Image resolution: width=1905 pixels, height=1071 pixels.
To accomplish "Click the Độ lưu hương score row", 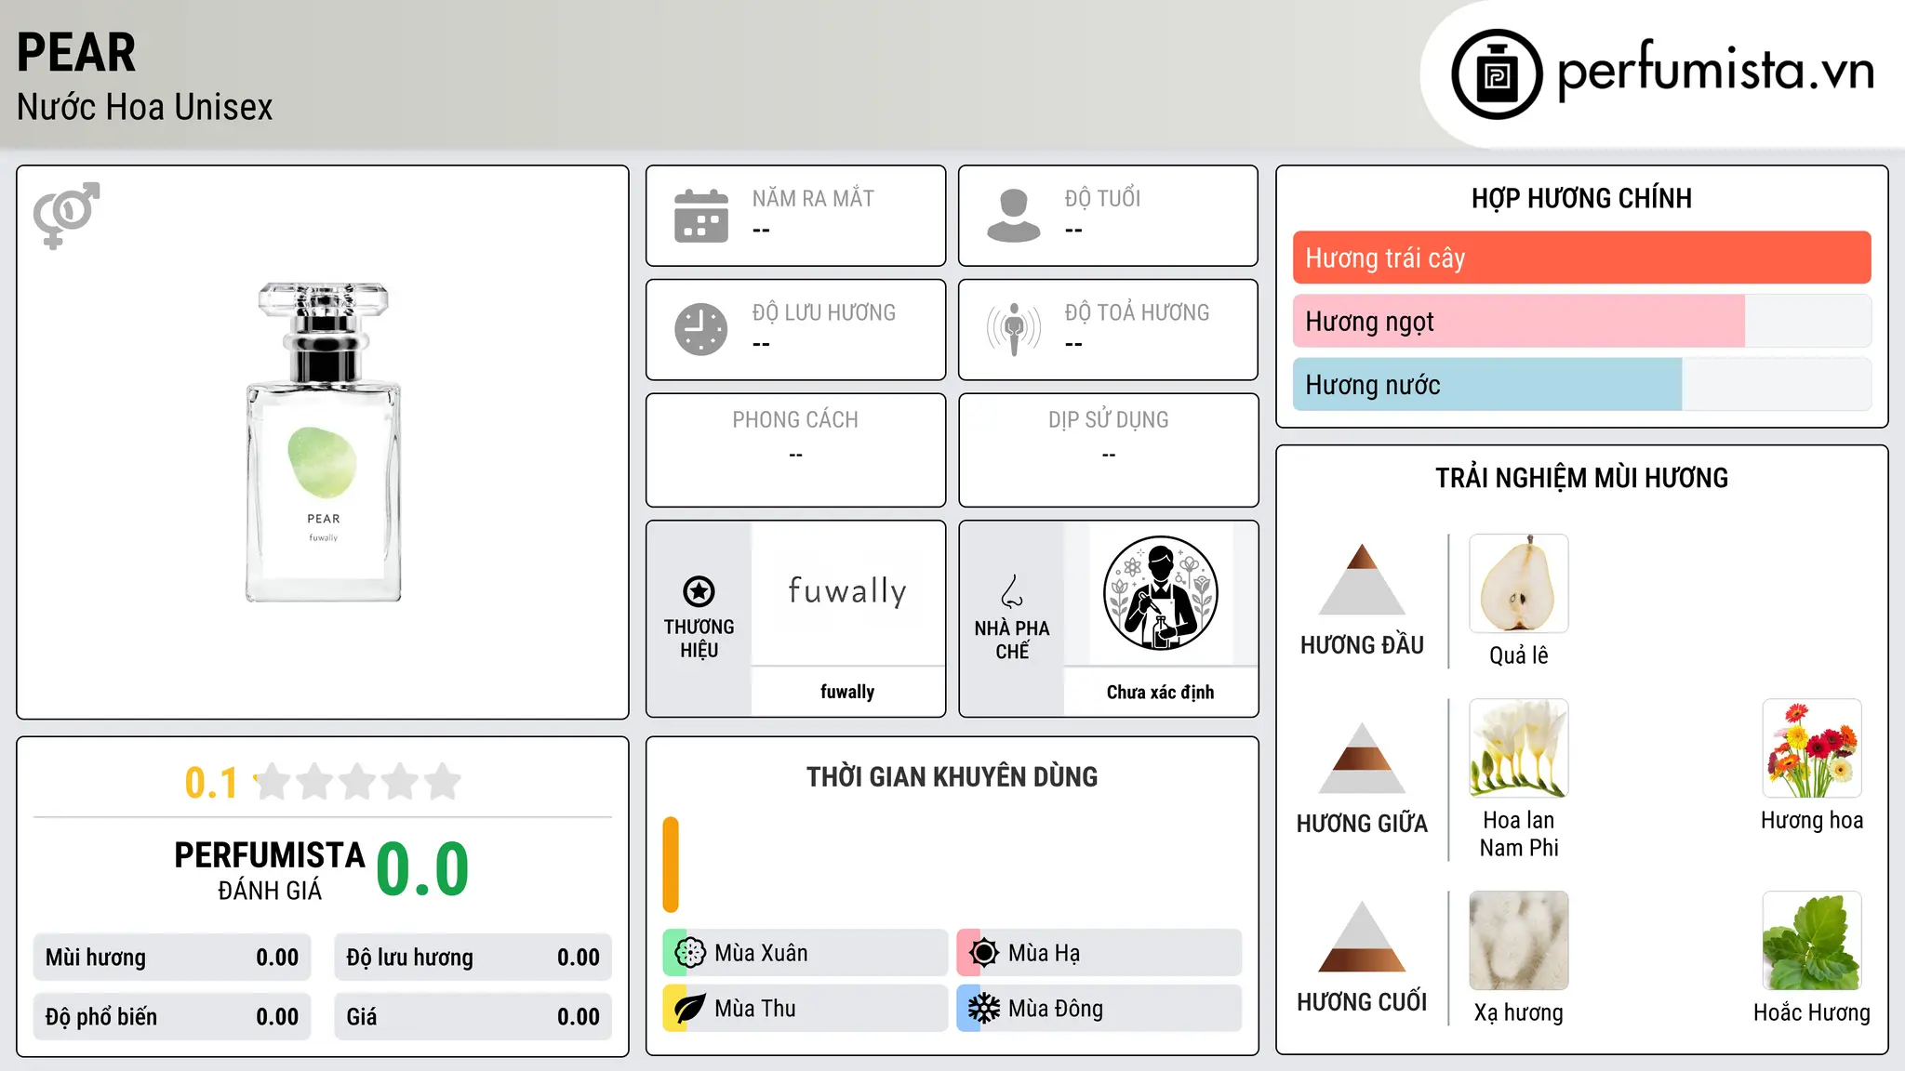I will click(x=473, y=958).
